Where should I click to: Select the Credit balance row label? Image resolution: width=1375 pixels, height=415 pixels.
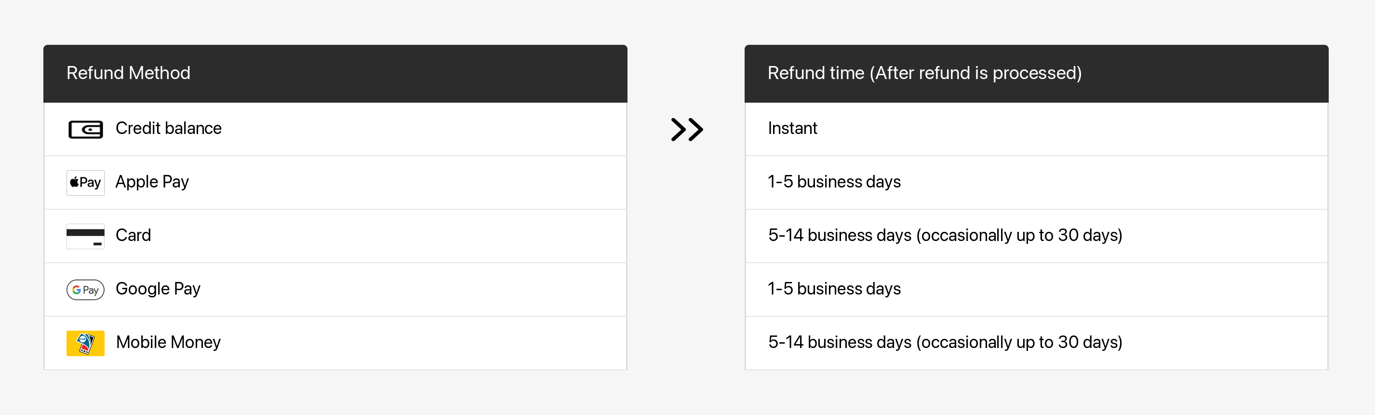pos(168,128)
